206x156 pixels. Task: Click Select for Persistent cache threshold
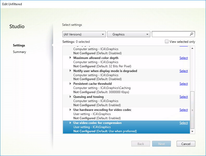point(183,84)
